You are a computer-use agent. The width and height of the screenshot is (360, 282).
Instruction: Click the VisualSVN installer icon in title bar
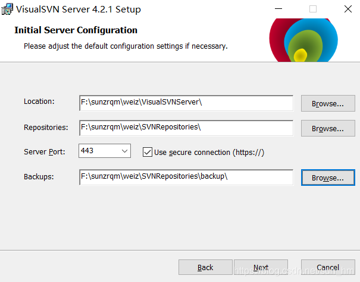(x=7, y=9)
